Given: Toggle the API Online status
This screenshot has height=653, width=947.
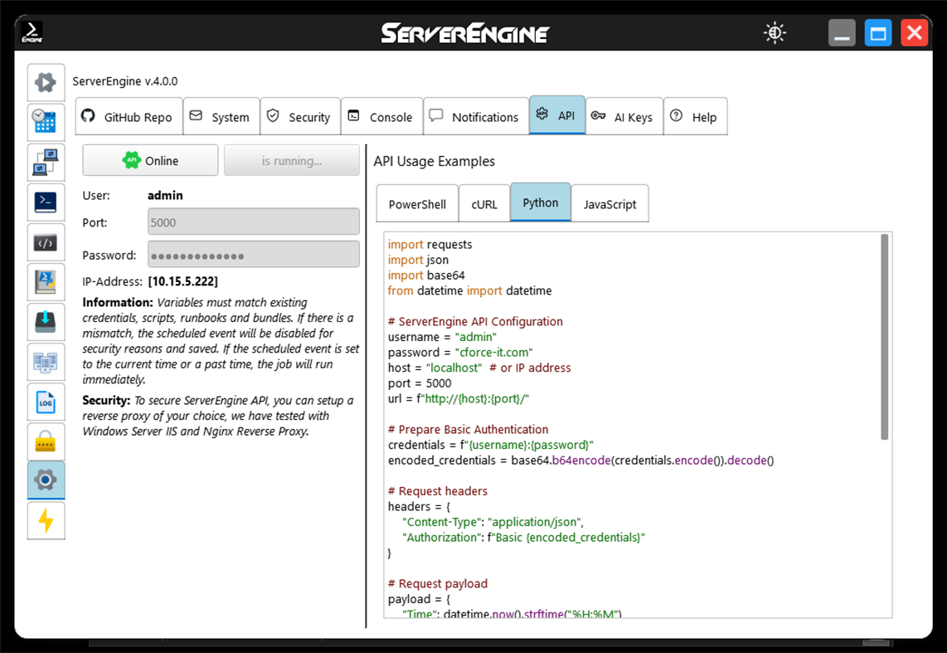Looking at the screenshot, I should [x=149, y=159].
